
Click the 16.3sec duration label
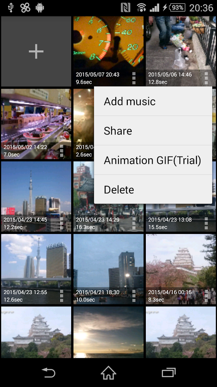[x=85, y=227]
